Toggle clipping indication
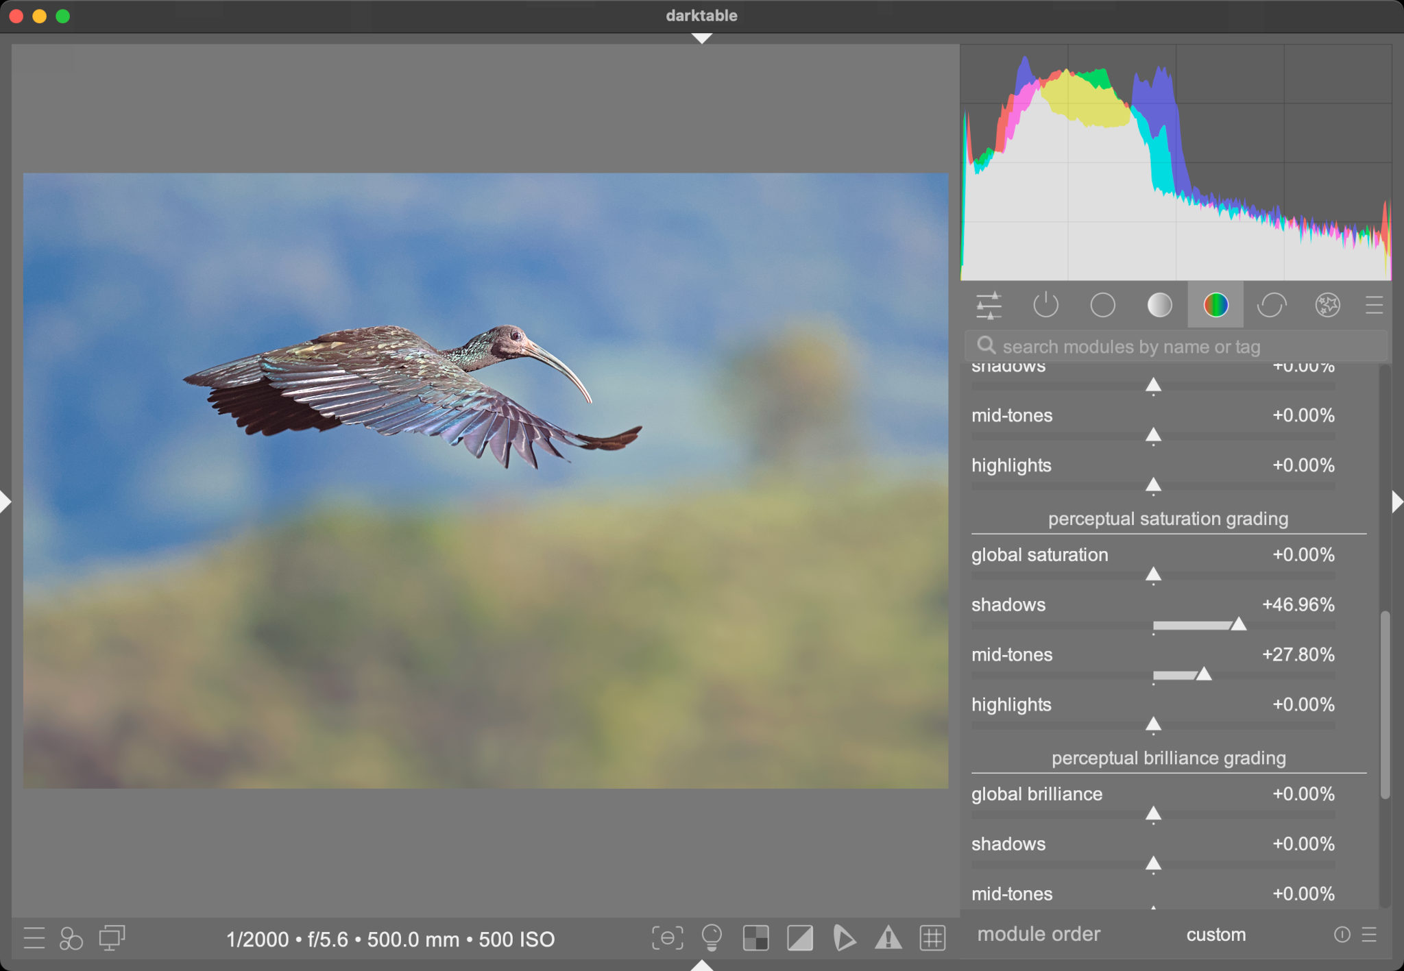Image resolution: width=1404 pixels, height=971 pixels. coord(800,937)
